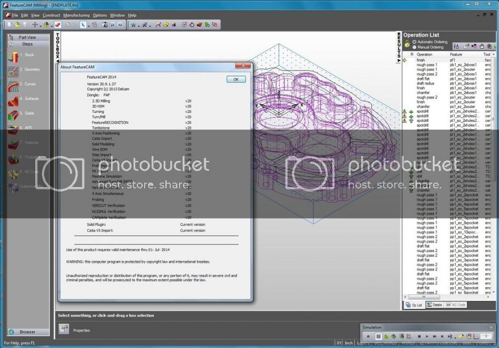
Task: Open dropdown arrow beside blue star snap icon
Action: point(139,25)
